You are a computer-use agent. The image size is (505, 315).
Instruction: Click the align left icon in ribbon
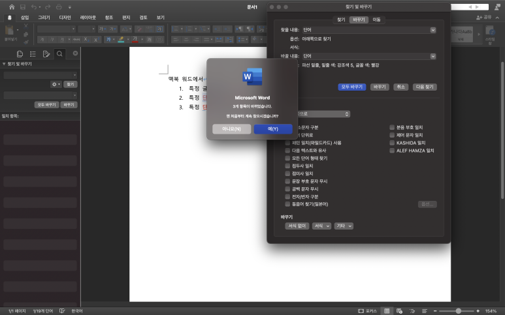coord(176,39)
